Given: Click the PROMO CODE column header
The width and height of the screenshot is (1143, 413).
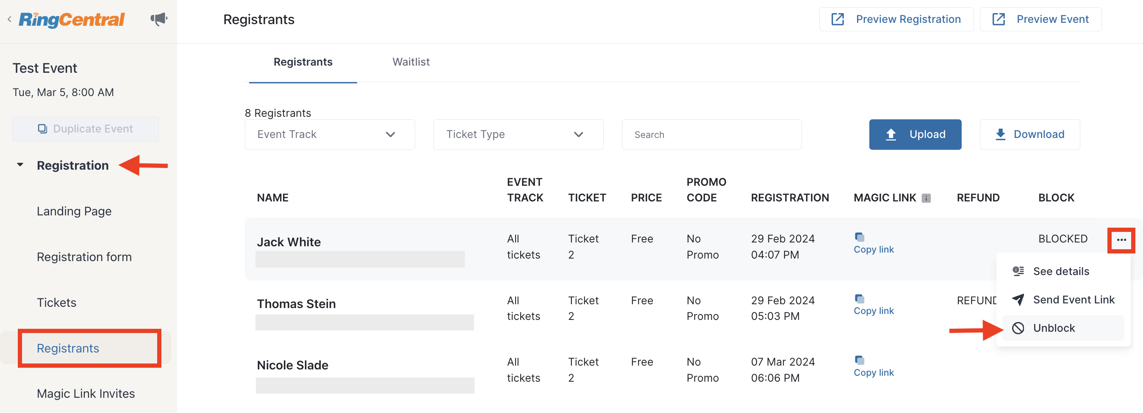Looking at the screenshot, I should click(706, 190).
